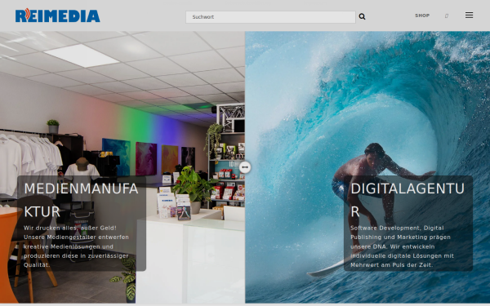Click the text 'Software Development, Digital'

(397, 228)
